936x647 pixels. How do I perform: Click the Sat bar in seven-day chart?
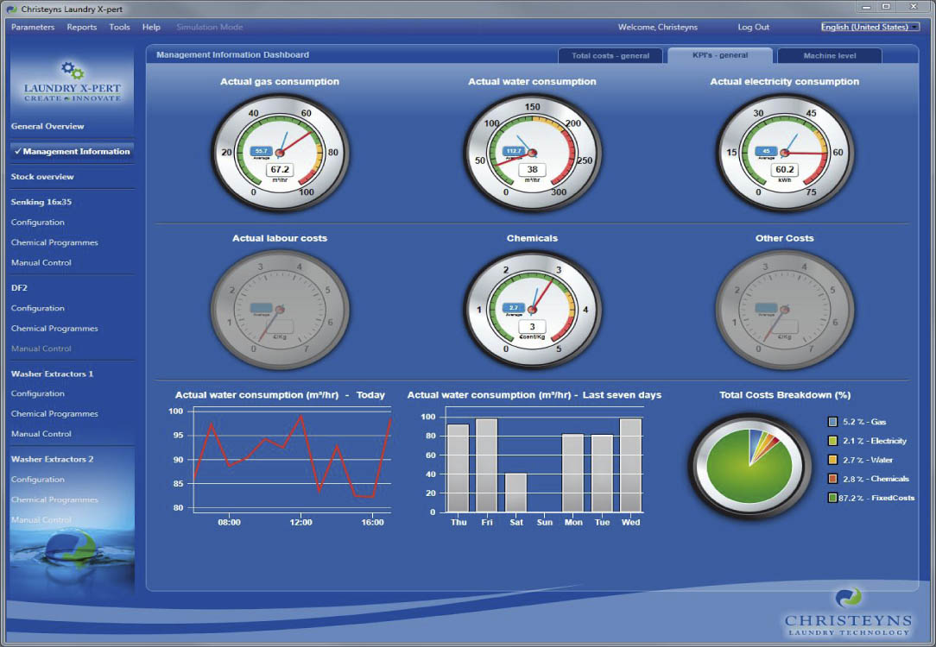[x=515, y=493]
